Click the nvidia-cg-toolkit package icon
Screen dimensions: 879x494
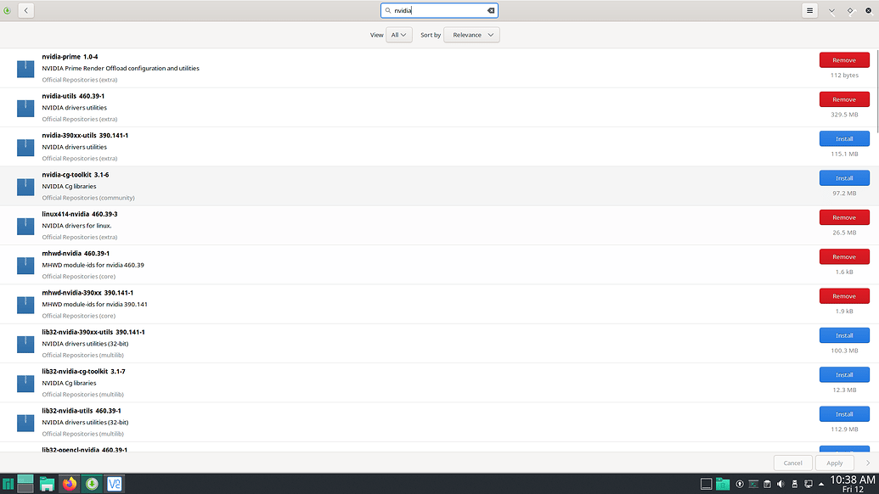coord(25,187)
